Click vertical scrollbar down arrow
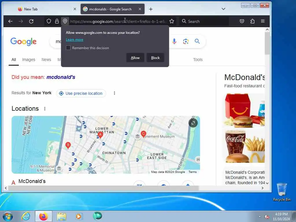The width and height of the screenshot is (296, 222). click(267, 183)
